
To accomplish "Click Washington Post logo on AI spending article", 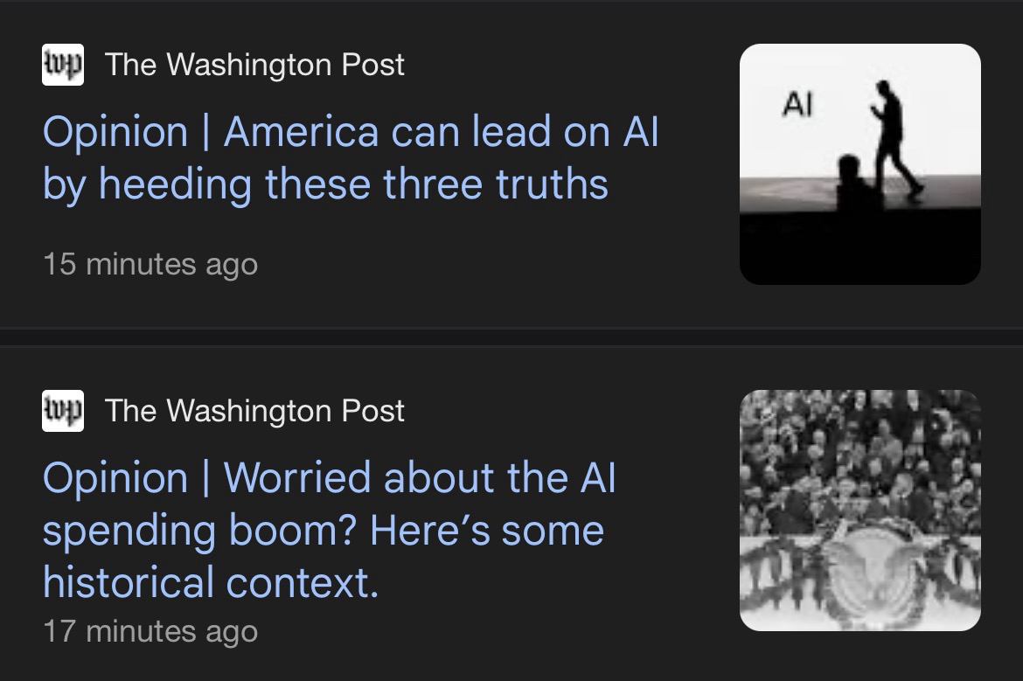I will pos(63,411).
